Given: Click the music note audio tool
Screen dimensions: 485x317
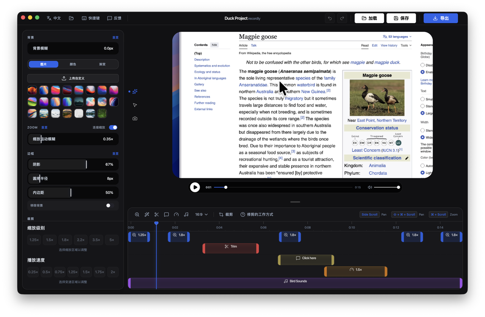Looking at the screenshot, I should click(186, 214).
